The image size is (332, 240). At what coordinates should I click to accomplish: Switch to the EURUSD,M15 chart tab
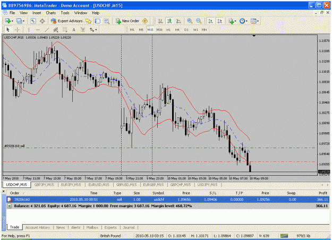[99, 185]
